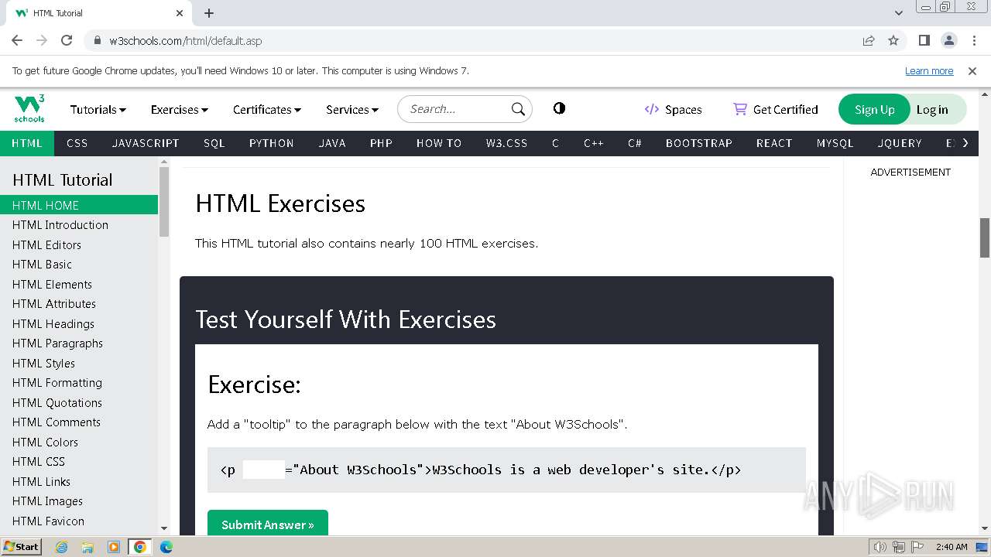
Task: Open Internet Explorer from taskbar
Action: [x=62, y=547]
